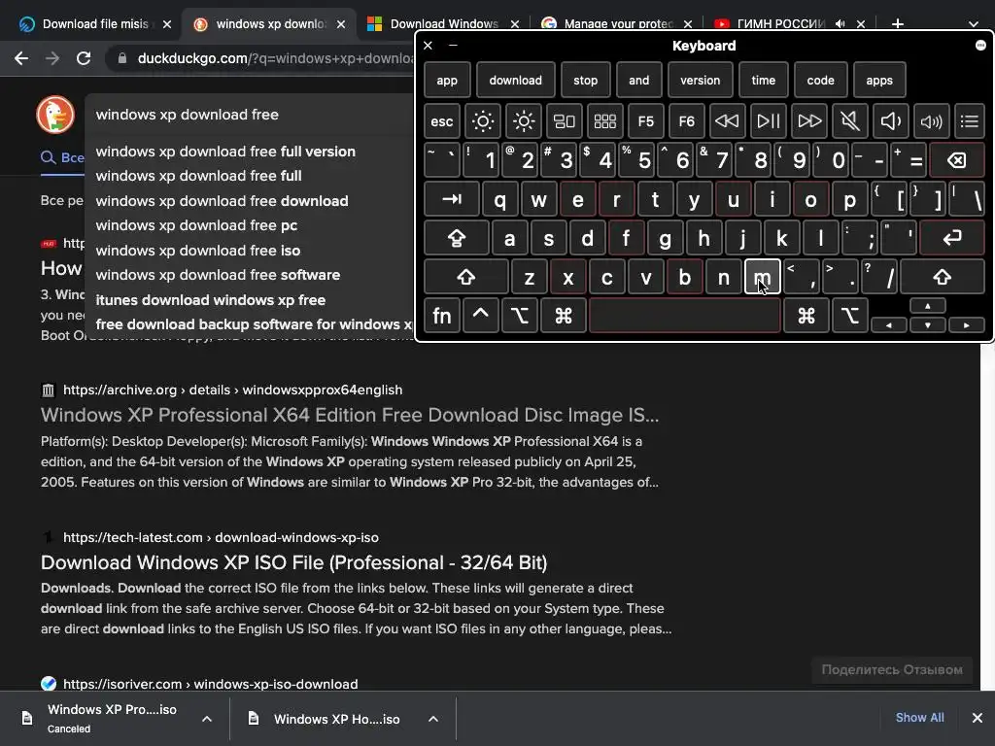This screenshot has height=746, width=995.
Task: Toggle the right option key
Action: coord(849,316)
